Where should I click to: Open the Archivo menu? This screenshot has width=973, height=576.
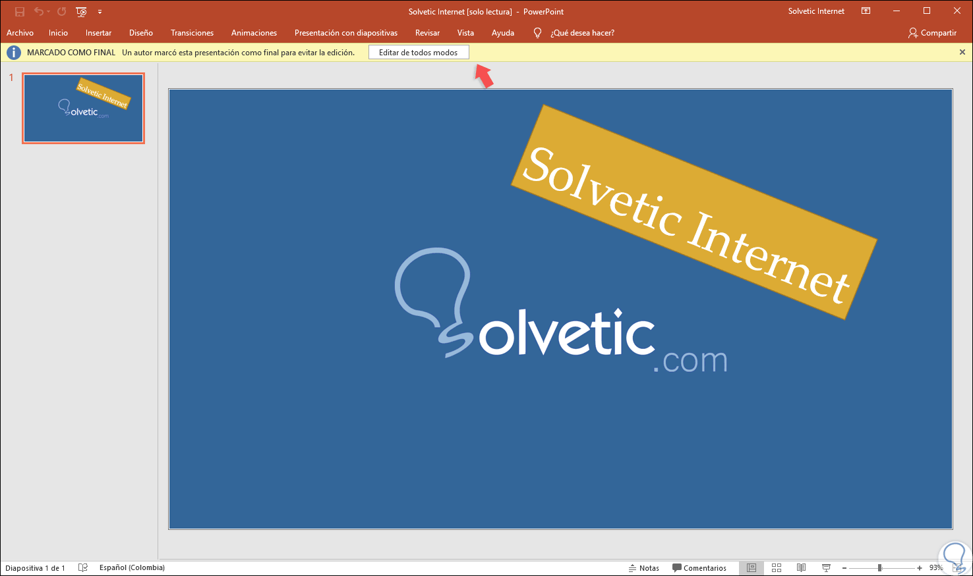click(x=20, y=33)
